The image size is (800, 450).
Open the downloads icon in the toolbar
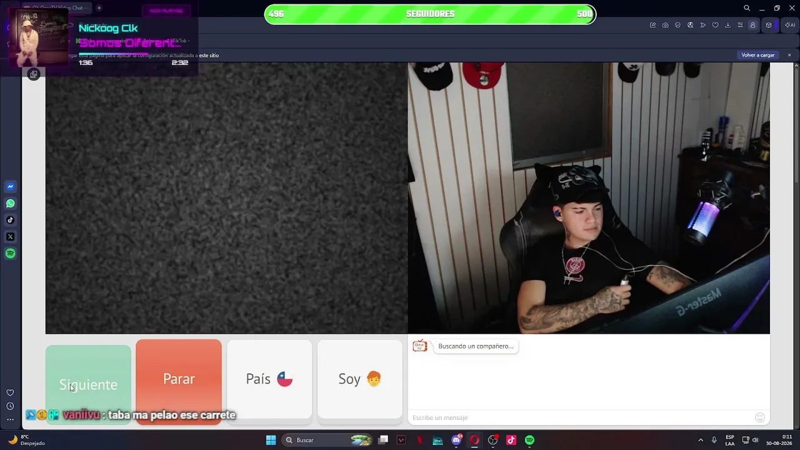[x=728, y=25]
